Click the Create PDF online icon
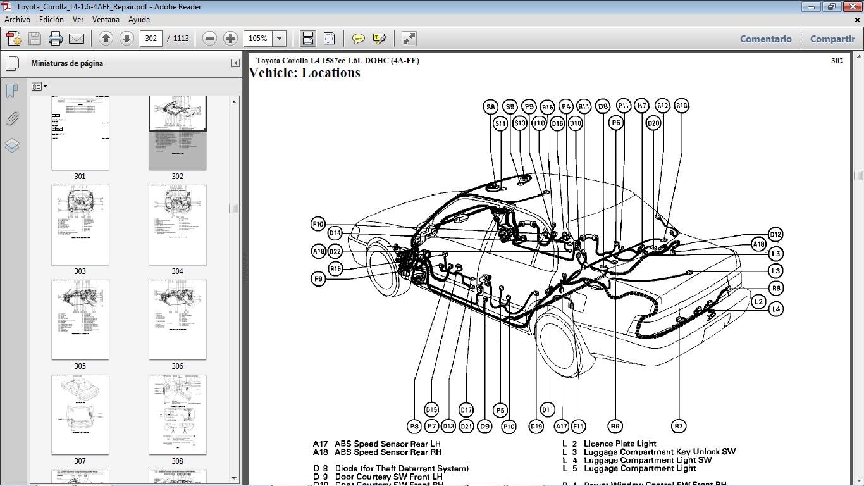Viewport: 864px width, 486px height. coord(14,39)
